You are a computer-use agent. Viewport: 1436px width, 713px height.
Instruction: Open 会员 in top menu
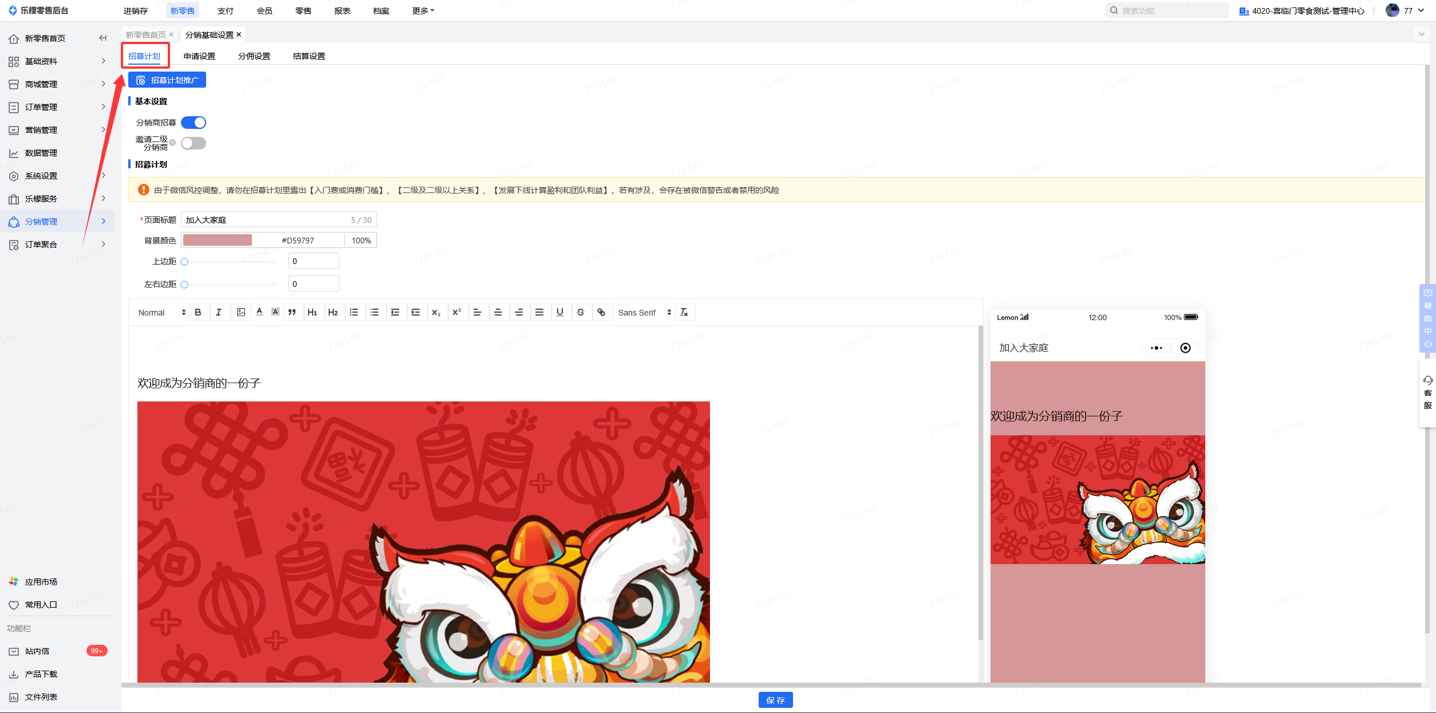pyautogui.click(x=265, y=10)
